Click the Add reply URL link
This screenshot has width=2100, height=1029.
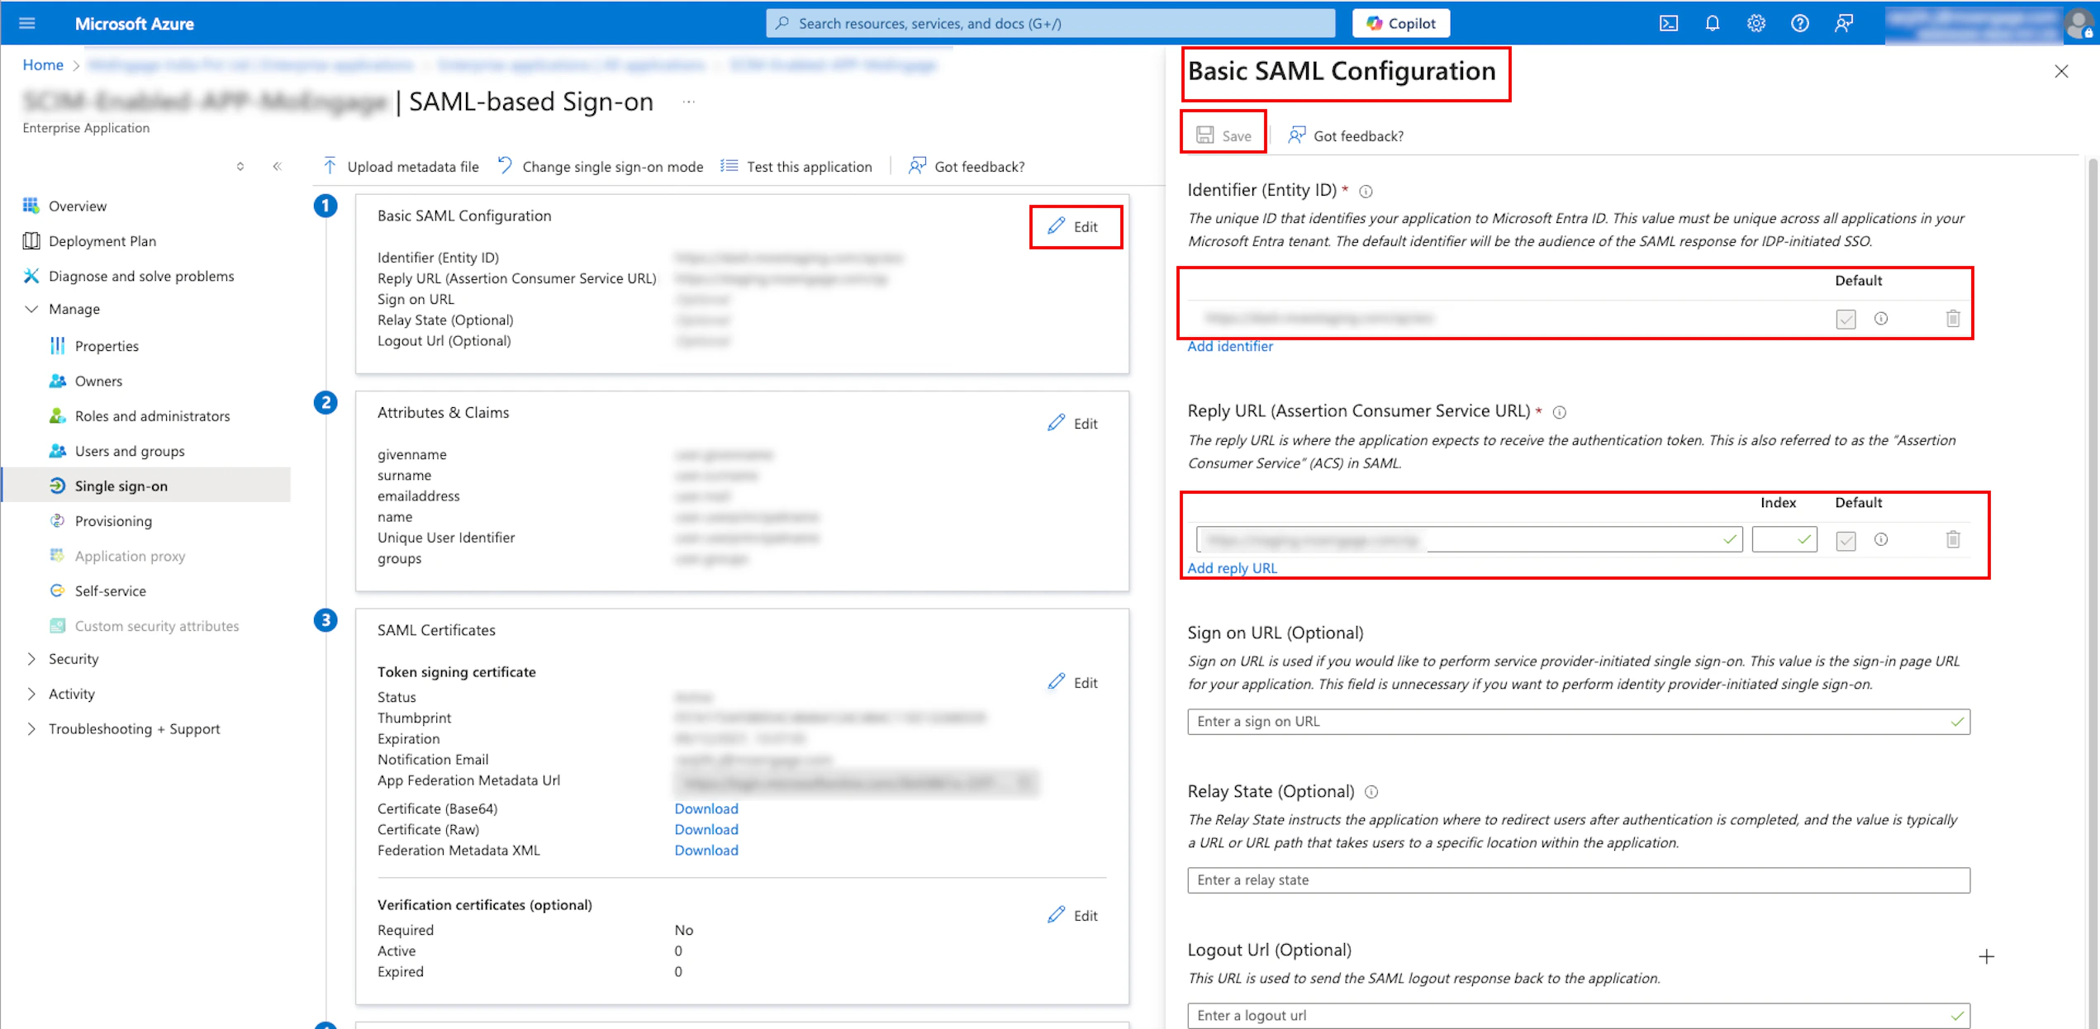click(1232, 568)
